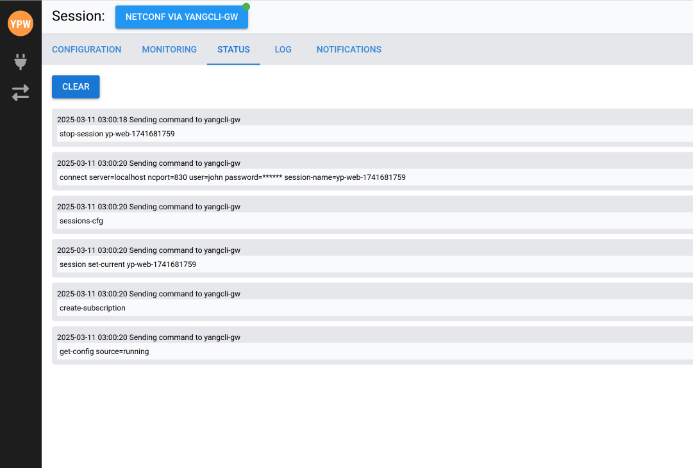Select the two-way arrows sidebar icon
693x468 pixels.
pos(21,93)
